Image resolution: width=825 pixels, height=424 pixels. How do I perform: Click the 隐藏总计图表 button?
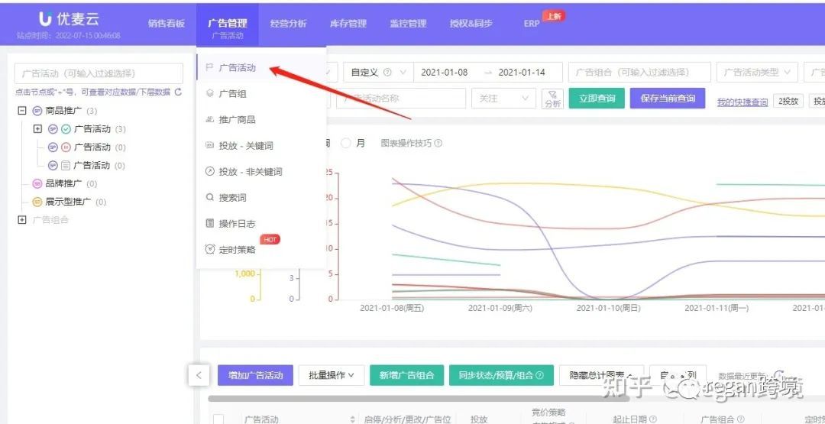tap(601, 376)
